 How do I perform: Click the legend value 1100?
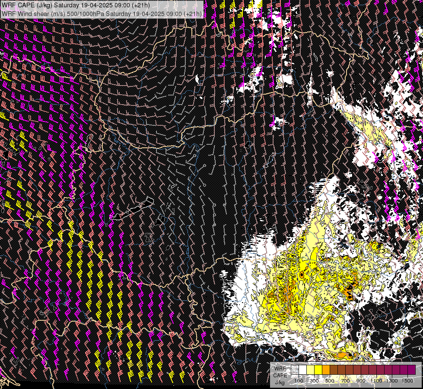[376, 381]
